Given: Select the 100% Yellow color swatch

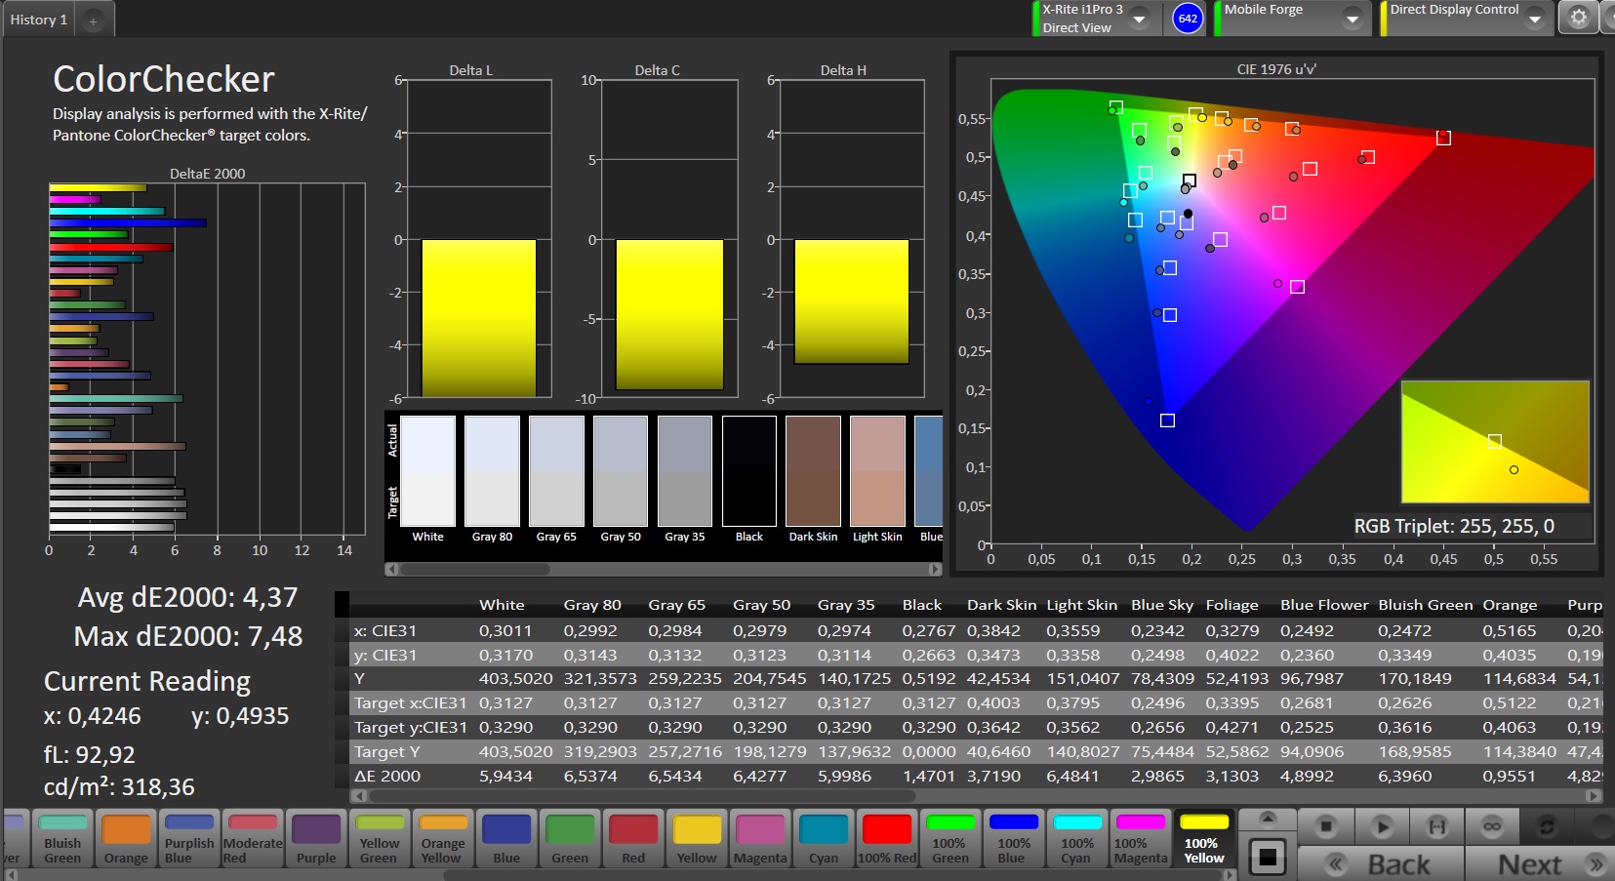Looking at the screenshot, I should pos(1204,838).
